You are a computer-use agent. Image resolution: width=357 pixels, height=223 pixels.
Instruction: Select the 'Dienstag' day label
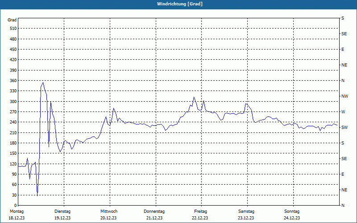coord(62,211)
